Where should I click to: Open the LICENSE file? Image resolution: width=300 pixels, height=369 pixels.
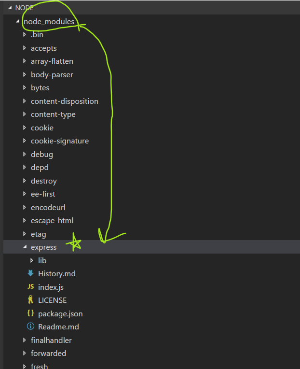(53, 300)
